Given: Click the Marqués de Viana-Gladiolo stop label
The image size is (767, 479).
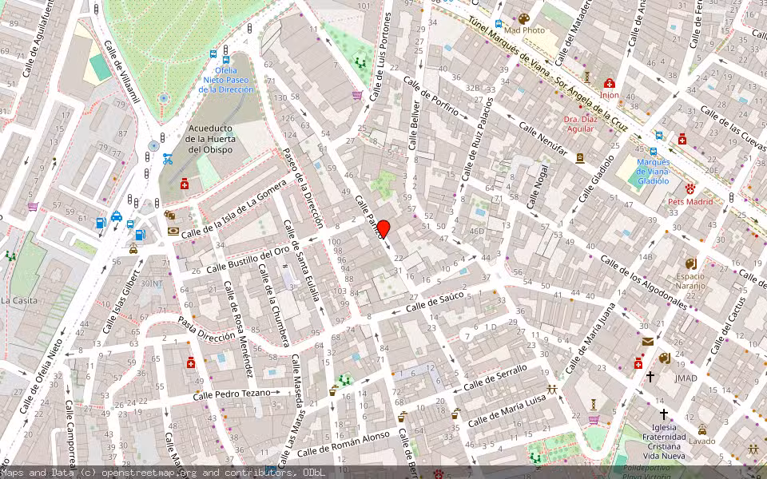Looking at the screenshot, I should point(653,172).
